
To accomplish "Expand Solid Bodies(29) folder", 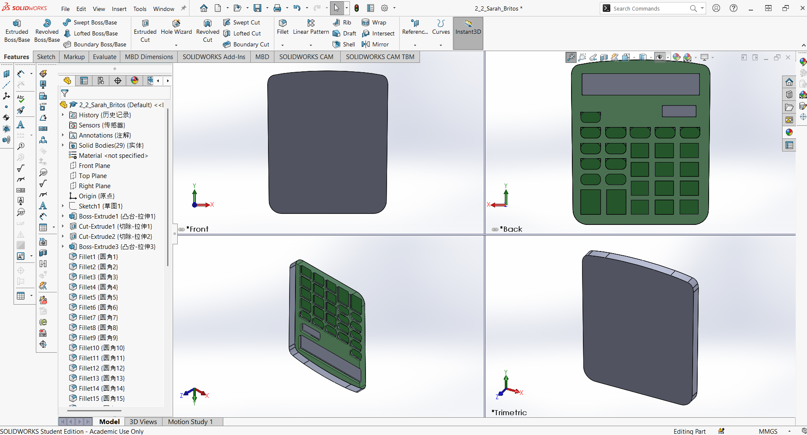I will (x=63, y=145).
